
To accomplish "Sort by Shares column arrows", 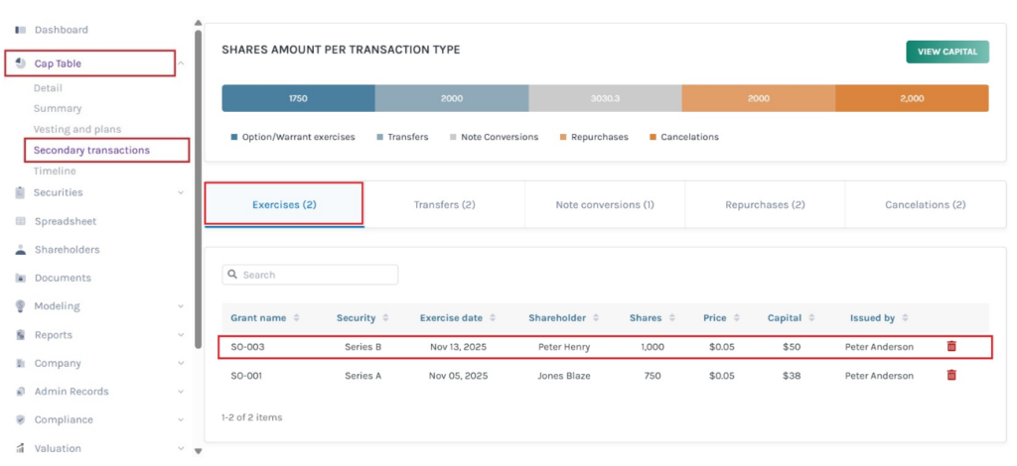I will pos(672,318).
